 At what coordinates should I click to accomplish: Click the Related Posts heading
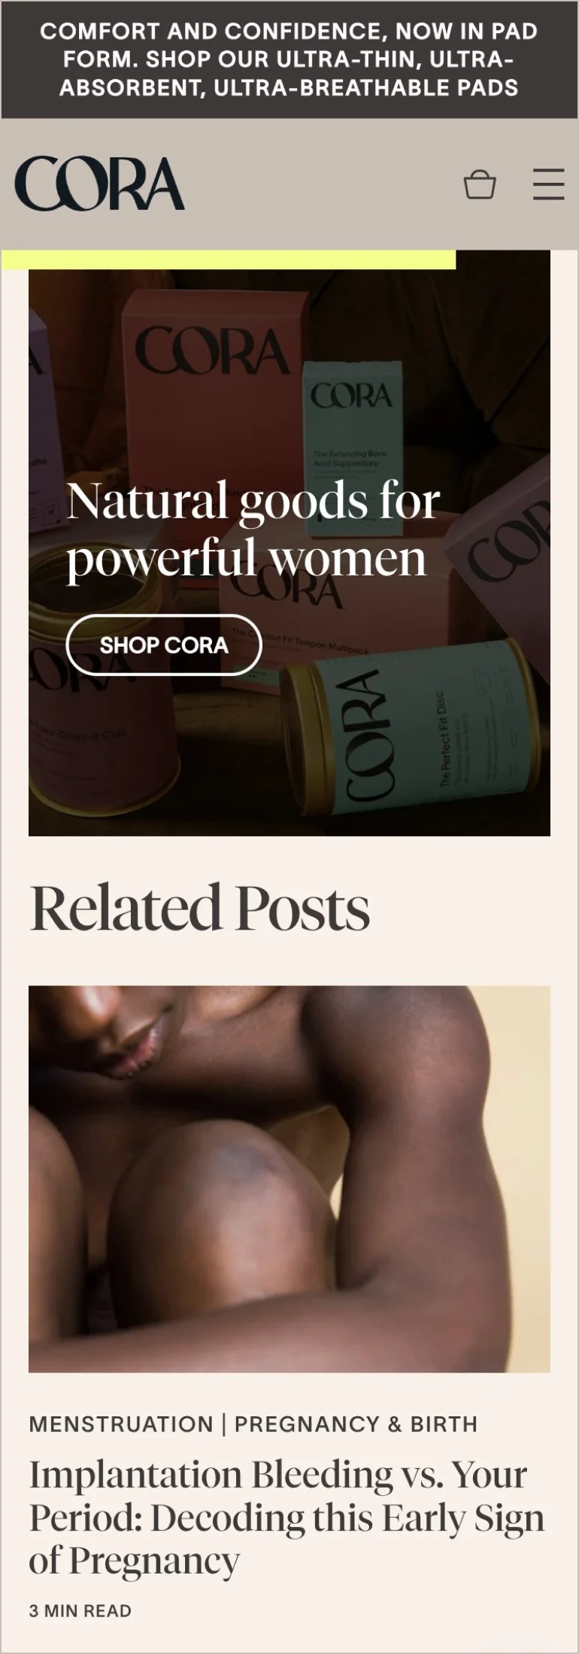click(200, 908)
